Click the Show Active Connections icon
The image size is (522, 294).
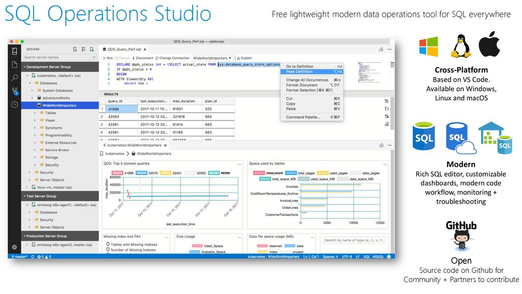coord(92,50)
